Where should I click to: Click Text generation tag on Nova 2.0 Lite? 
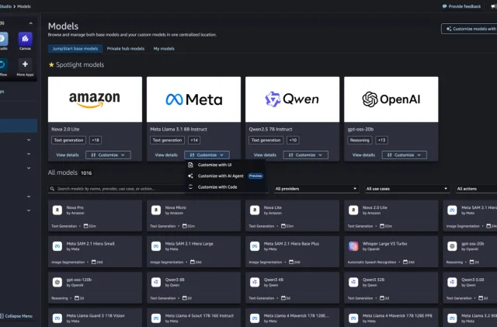click(68, 140)
